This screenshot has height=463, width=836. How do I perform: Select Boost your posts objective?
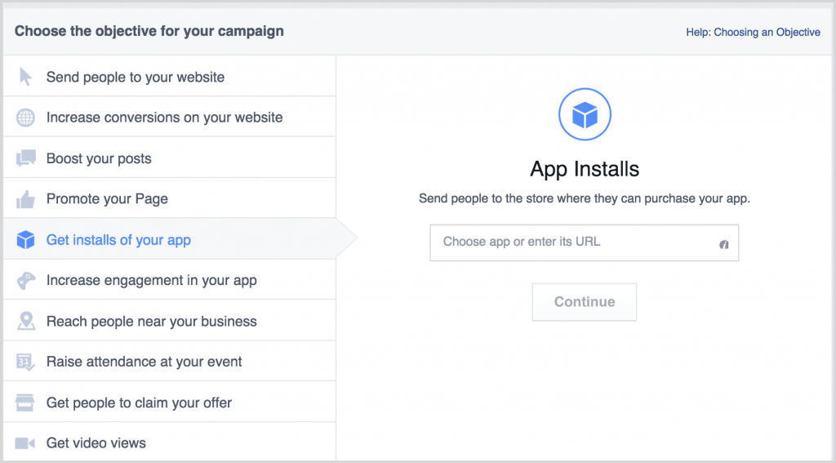coord(170,158)
